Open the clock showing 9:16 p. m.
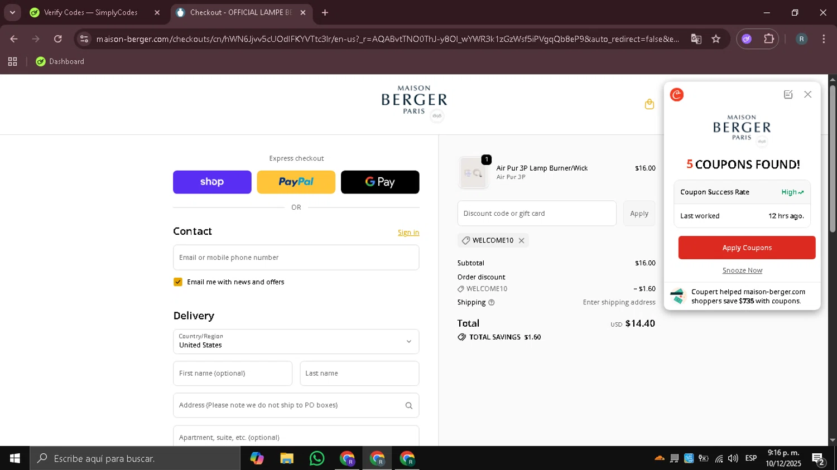Image resolution: width=837 pixels, height=470 pixels. (783, 458)
